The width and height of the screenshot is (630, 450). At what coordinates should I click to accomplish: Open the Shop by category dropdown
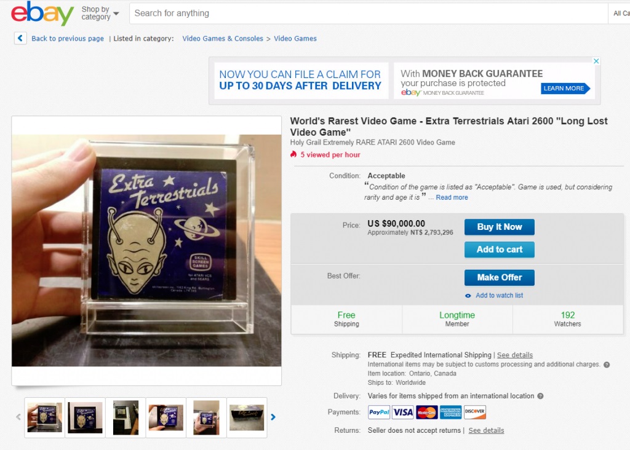pos(100,14)
